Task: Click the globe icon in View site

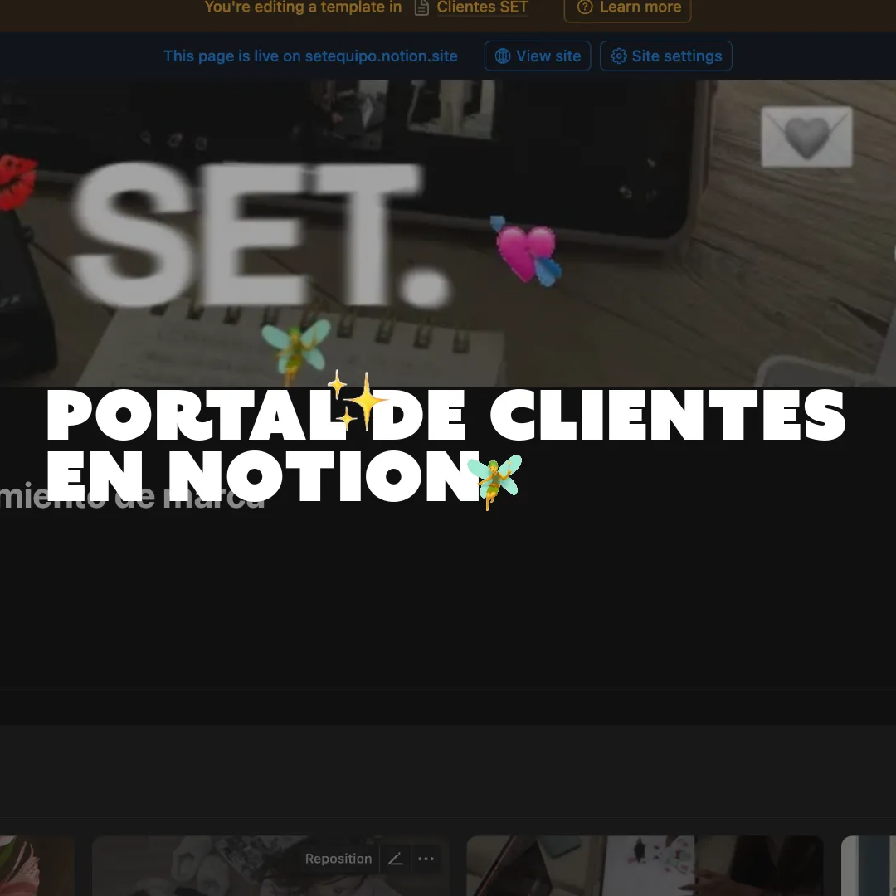Action: coord(503,56)
